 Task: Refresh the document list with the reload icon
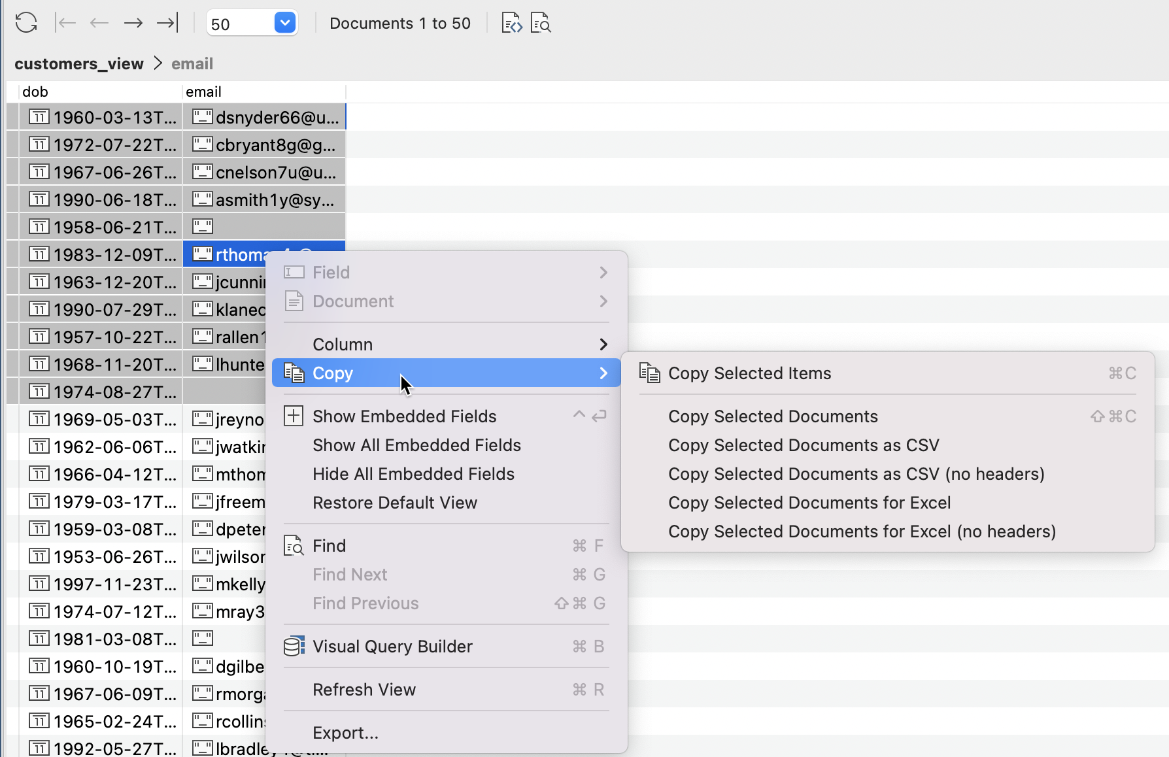coord(26,22)
